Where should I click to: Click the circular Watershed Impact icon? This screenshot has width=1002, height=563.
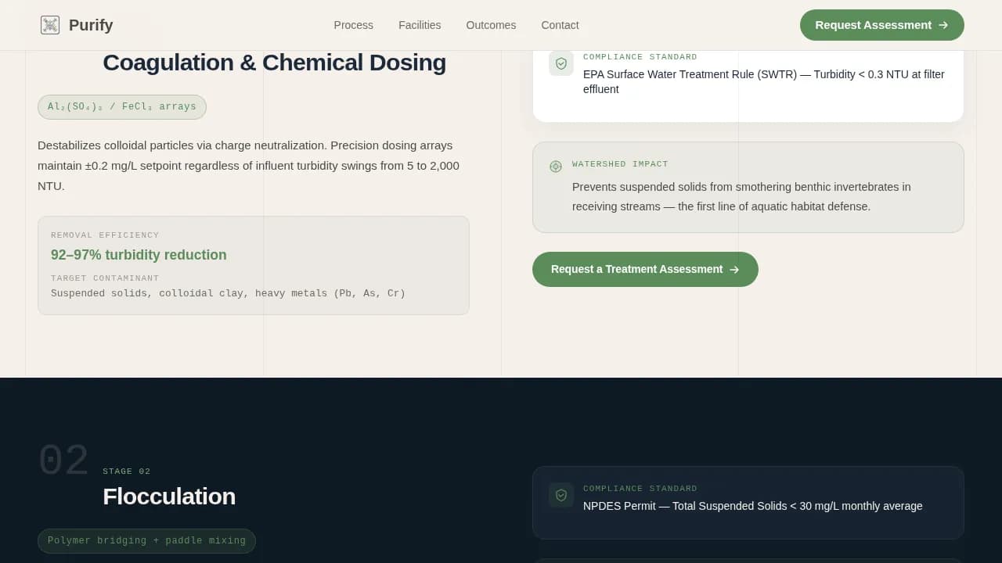(556, 167)
